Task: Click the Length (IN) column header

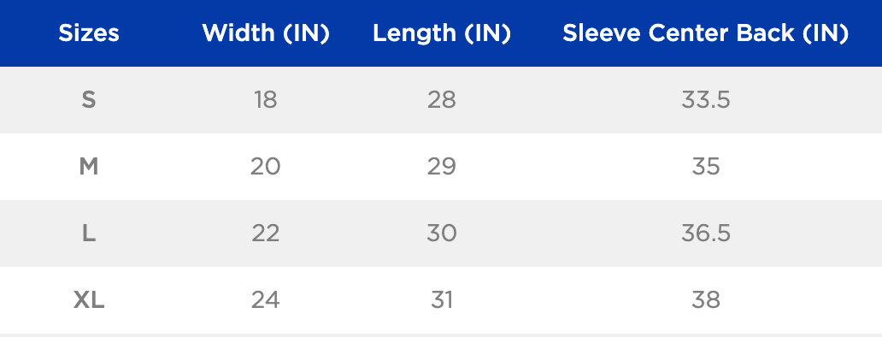Action: pyautogui.click(x=442, y=33)
